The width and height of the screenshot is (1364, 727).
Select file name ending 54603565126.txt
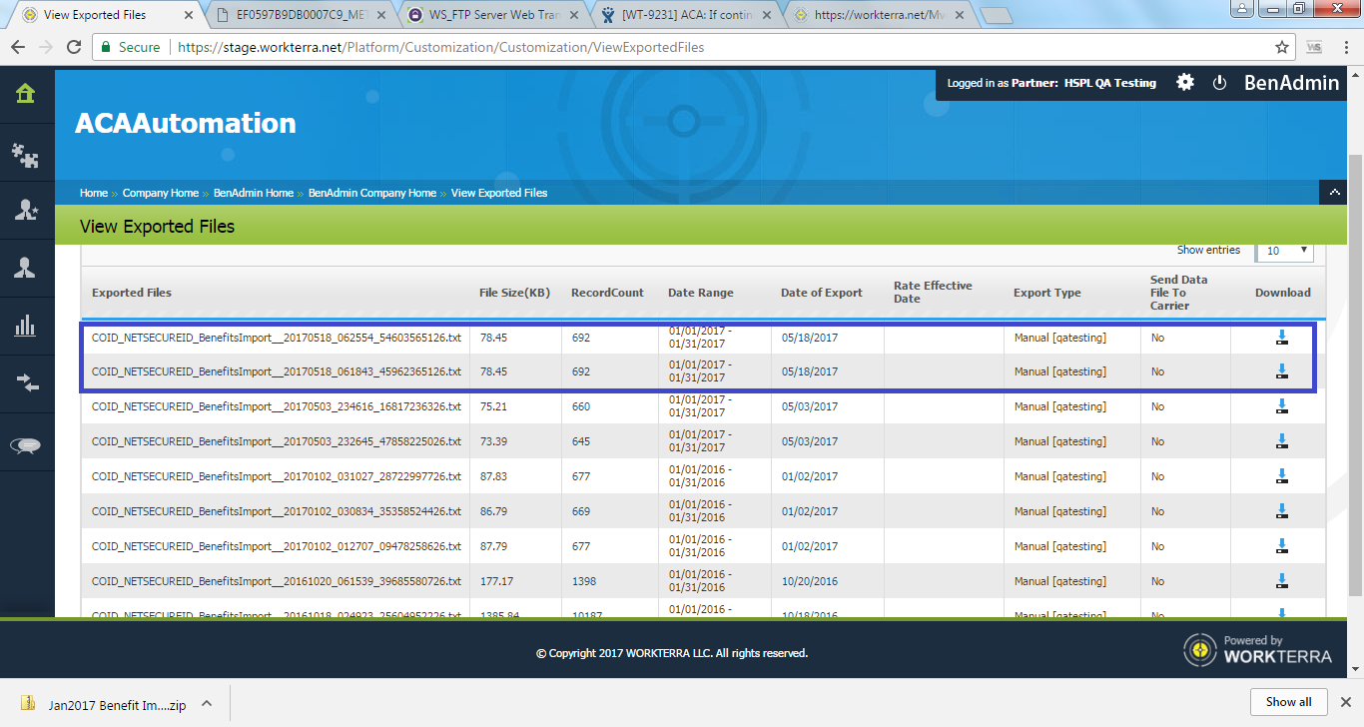(x=277, y=338)
